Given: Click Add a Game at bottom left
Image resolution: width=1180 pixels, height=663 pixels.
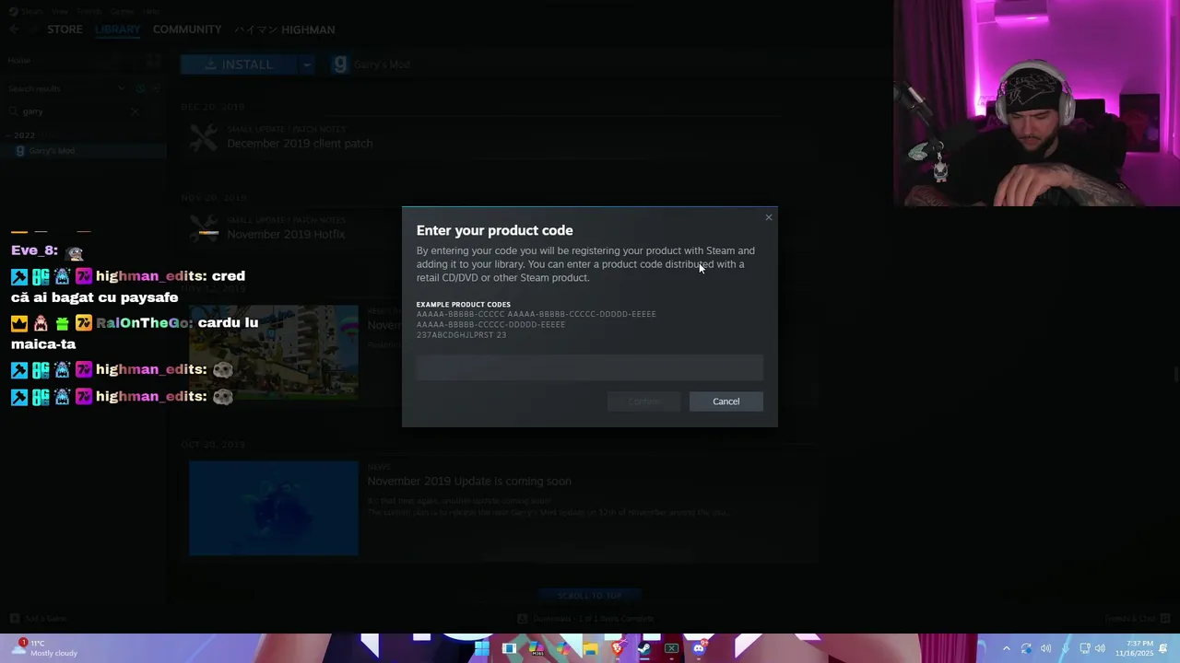Looking at the screenshot, I should click(x=39, y=619).
